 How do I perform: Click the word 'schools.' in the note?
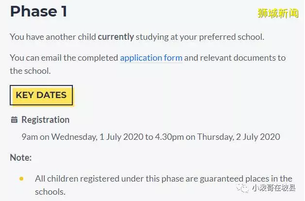(x=50, y=192)
